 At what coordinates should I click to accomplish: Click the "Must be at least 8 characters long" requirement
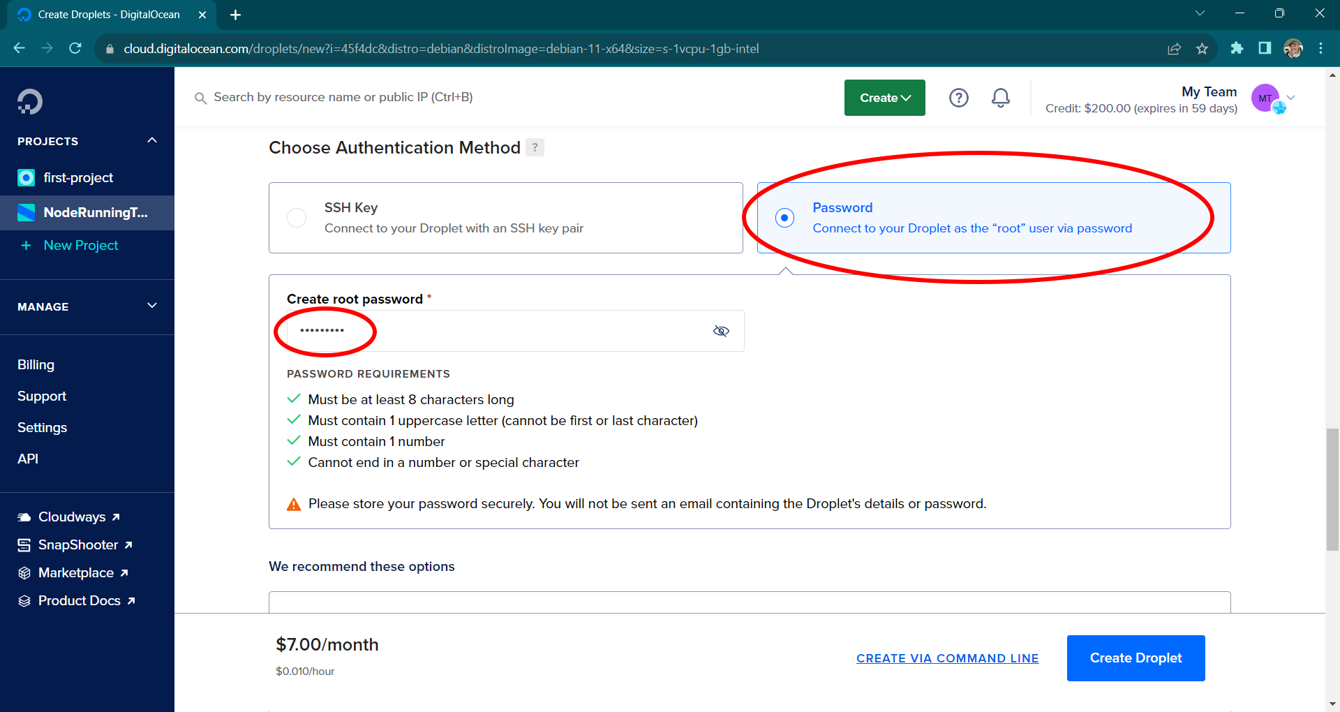point(411,400)
